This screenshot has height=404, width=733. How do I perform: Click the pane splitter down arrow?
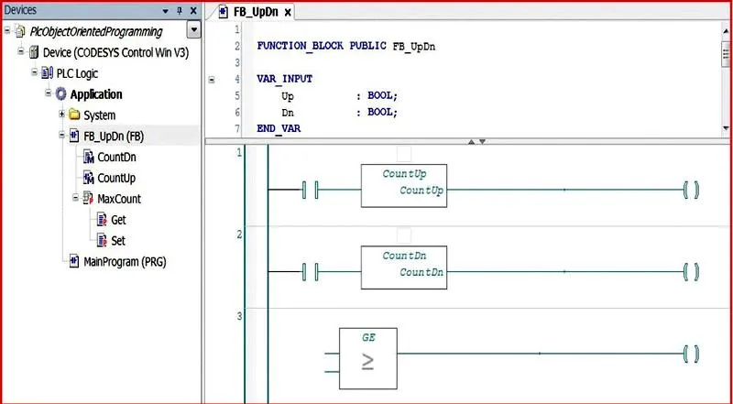point(483,141)
